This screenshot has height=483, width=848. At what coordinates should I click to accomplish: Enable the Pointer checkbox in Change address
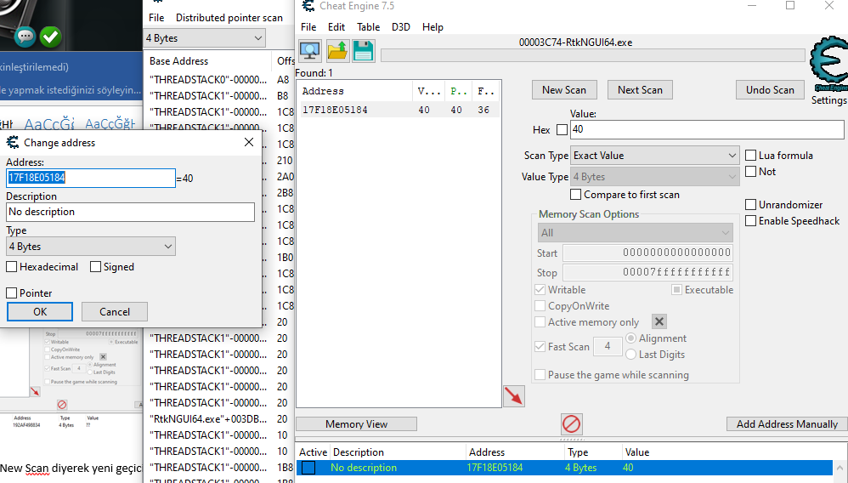pyautogui.click(x=11, y=293)
